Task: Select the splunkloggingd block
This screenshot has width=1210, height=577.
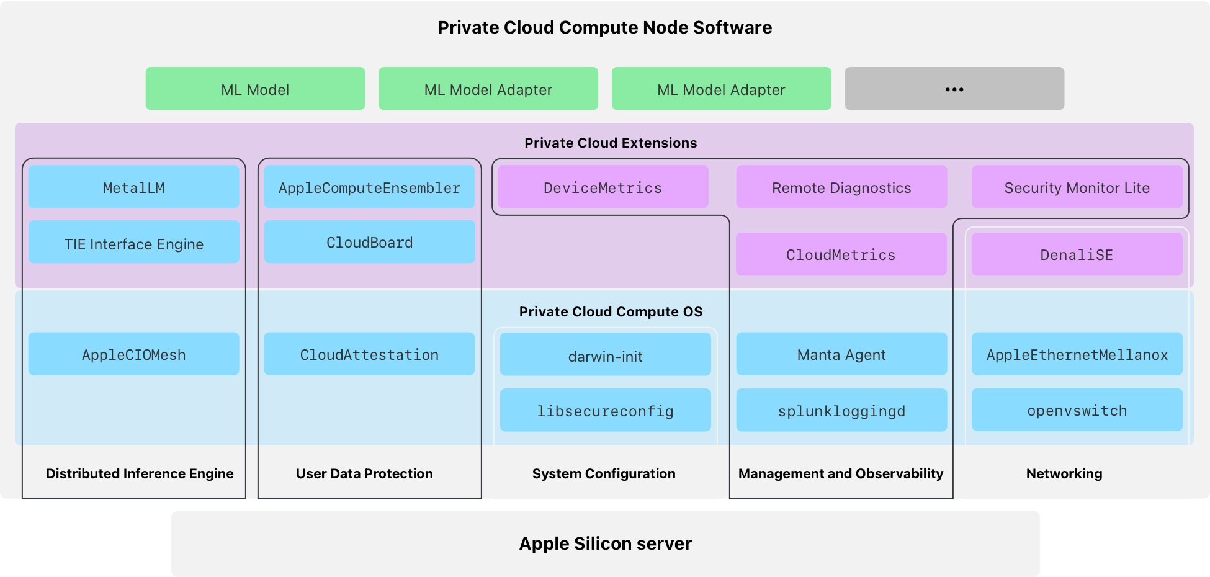Action: (x=841, y=411)
